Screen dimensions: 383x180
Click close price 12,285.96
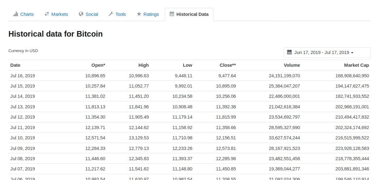226,159
